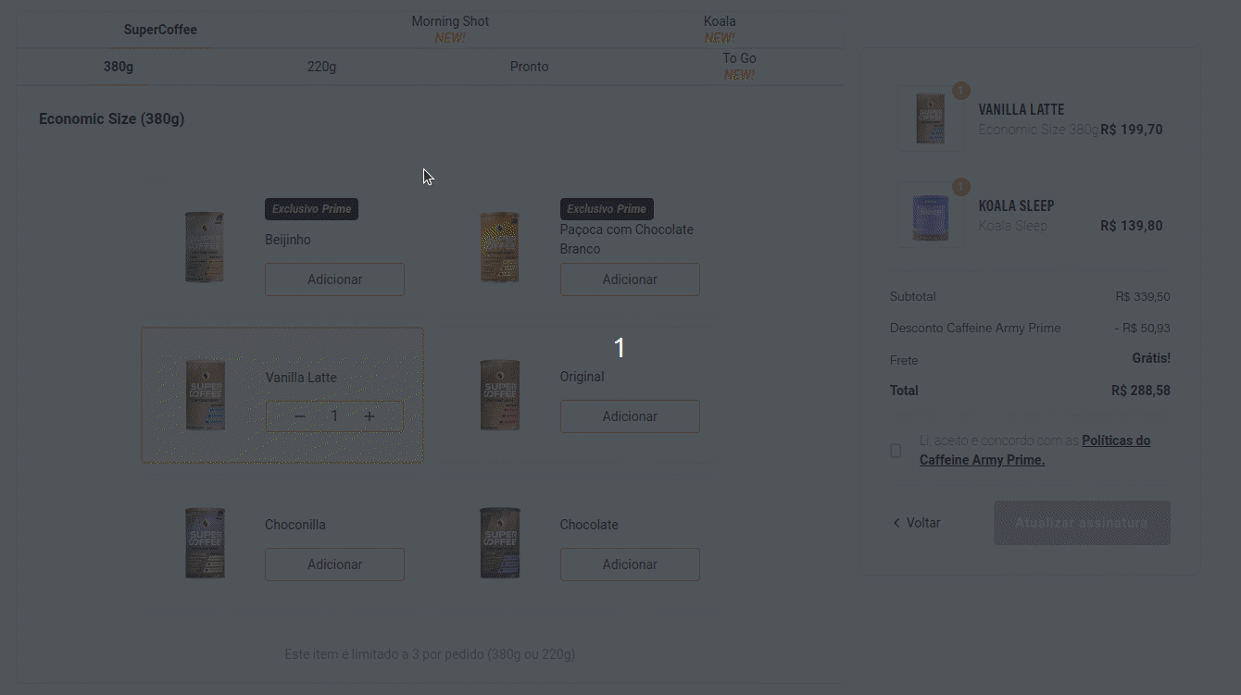Click the VANILLA LATTE cart item title
The image size is (1241, 695).
tap(1022, 109)
